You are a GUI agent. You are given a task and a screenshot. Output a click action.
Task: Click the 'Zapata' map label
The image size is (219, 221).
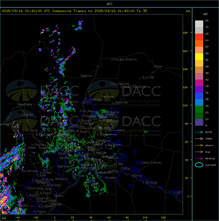58,196
